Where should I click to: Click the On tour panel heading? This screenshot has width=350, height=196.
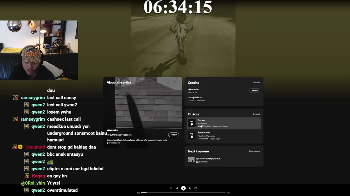pyautogui.click(x=194, y=114)
